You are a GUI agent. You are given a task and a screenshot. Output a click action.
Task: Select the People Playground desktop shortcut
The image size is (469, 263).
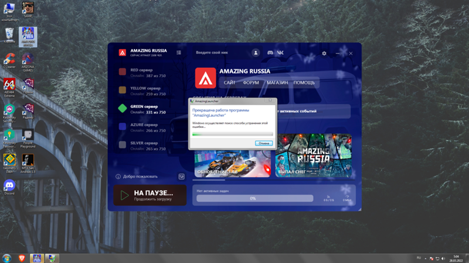point(28,139)
